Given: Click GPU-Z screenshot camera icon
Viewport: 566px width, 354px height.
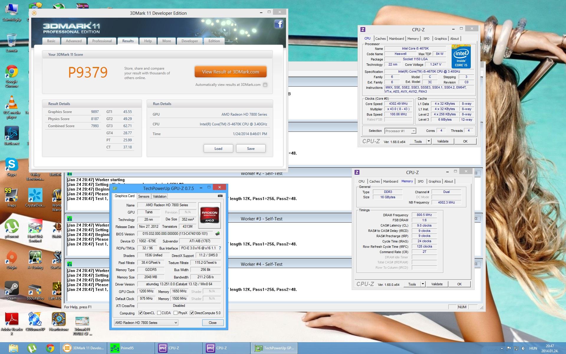Looking at the screenshot, I should click(x=220, y=196).
